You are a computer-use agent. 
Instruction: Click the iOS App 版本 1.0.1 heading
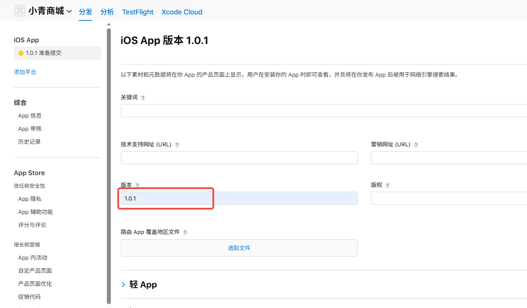click(x=164, y=41)
